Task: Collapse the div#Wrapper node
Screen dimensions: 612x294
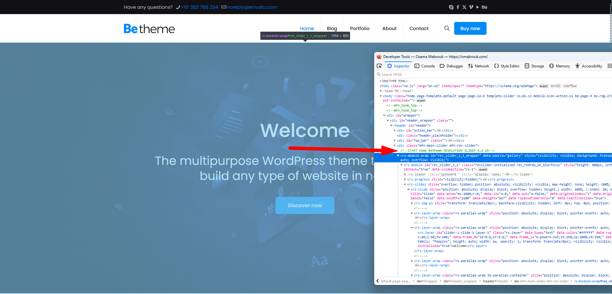Action: click(x=384, y=115)
